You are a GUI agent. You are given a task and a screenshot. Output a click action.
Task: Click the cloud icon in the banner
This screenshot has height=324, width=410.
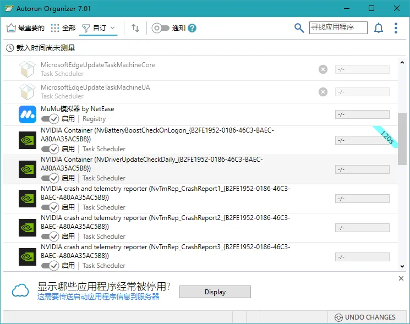20,290
